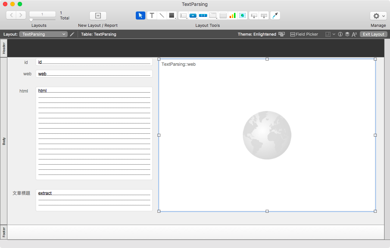The width and height of the screenshot is (390, 248).
Task: Click the layout number input box
Action: coord(42,14)
